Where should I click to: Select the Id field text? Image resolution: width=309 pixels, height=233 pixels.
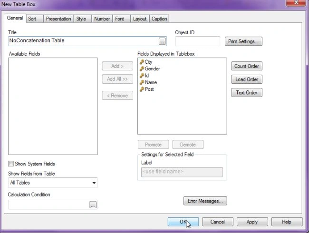click(147, 76)
